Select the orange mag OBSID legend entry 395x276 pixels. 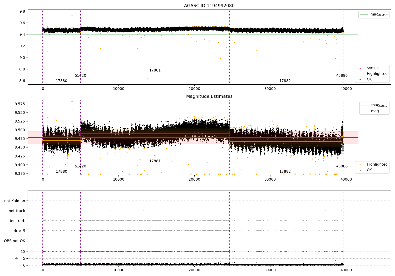[x=374, y=105]
